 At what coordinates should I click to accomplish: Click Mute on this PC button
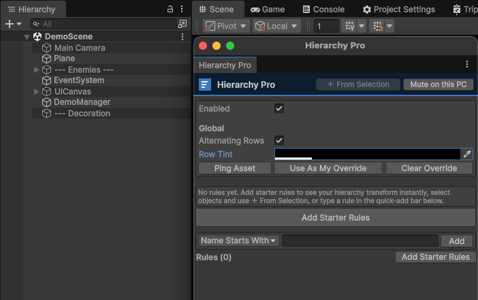pyautogui.click(x=439, y=85)
